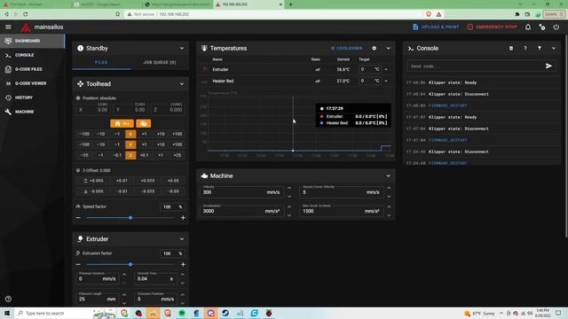Screen dimensions: 568x319
Task: Collapse the Temperatures panel
Action: coord(389,48)
